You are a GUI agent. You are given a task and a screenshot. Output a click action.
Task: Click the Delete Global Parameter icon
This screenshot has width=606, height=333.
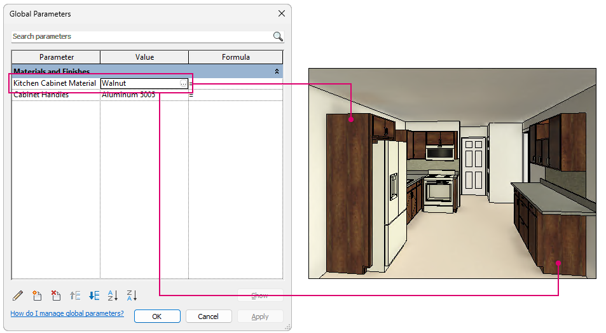click(x=56, y=296)
